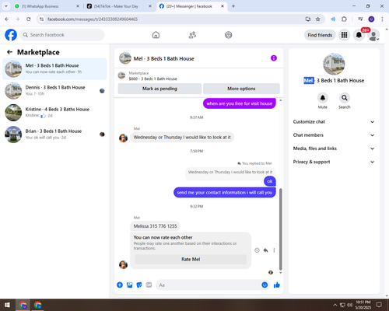Search in conversation magnifier icon
Viewport: 389px width, 311px height.
pyautogui.click(x=345, y=98)
